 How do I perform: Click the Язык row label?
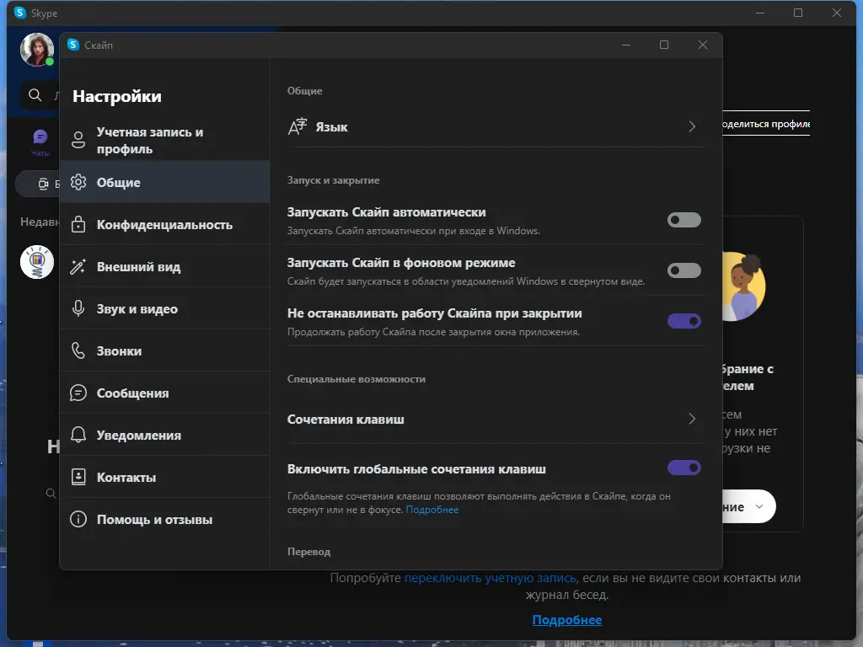331,127
